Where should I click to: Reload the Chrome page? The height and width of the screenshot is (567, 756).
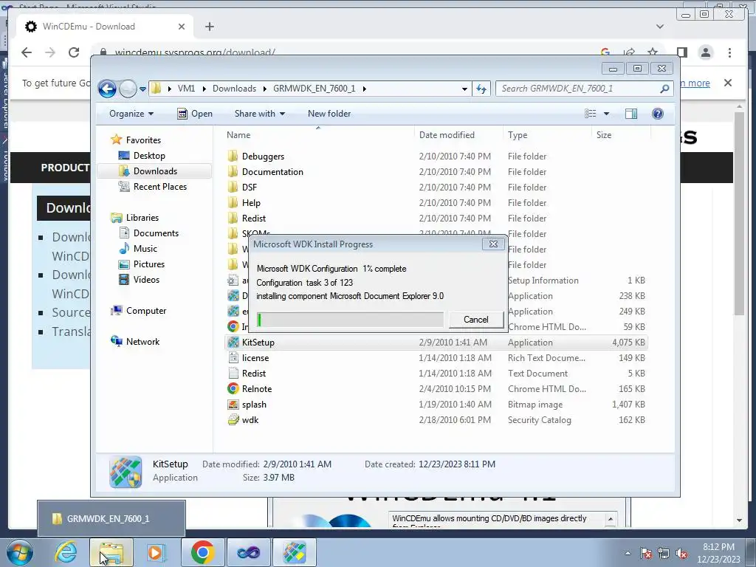(74, 52)
